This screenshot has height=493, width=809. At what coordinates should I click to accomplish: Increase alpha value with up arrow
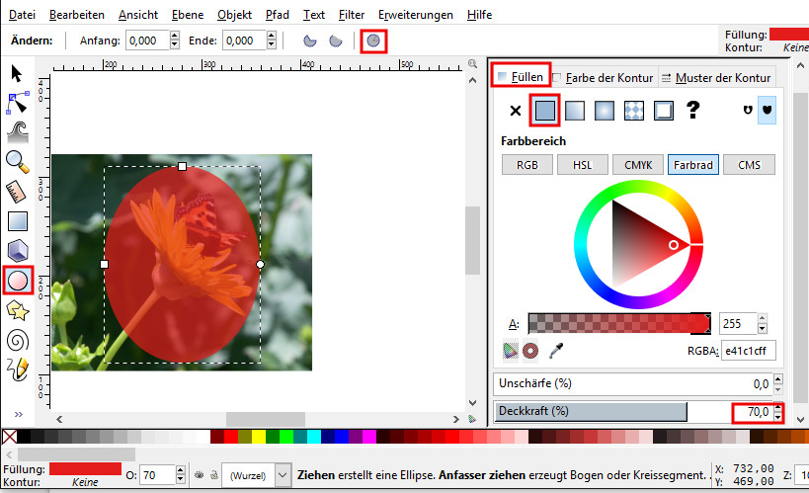[763, 318]
